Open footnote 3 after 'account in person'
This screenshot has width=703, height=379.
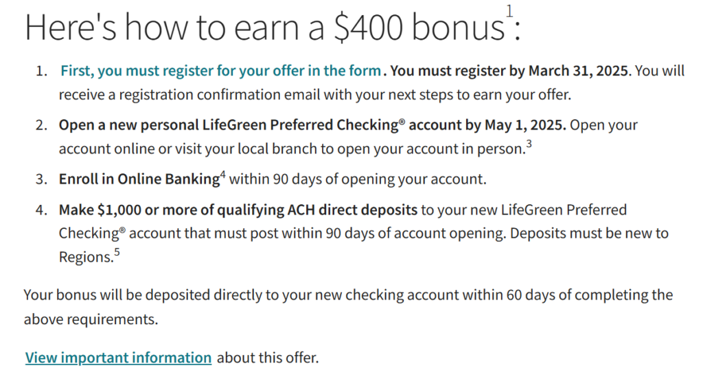click(x=529, y=144)
